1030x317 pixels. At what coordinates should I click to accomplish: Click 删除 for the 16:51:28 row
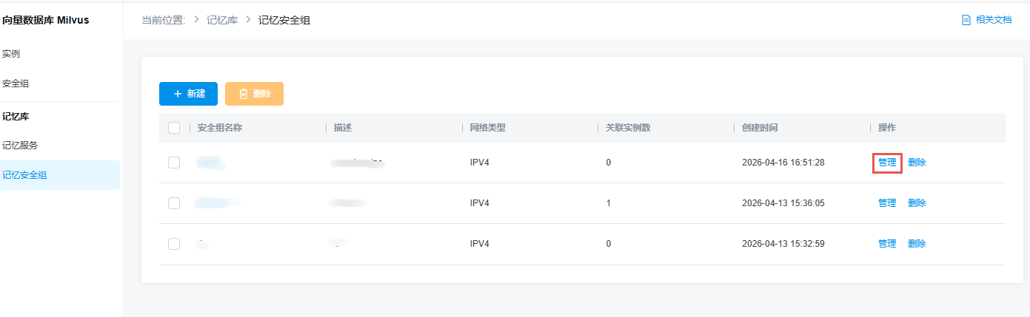pyautogui.click(x=917, y=163)
